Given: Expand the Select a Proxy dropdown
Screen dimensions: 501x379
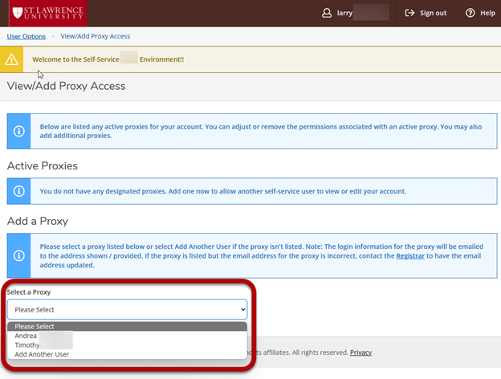Looking at the screenshot, I should point(127,309).
